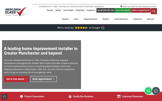This screenshot has width=162, height=101.
Task: Open the About Us menu item
Action: (150, 19)
